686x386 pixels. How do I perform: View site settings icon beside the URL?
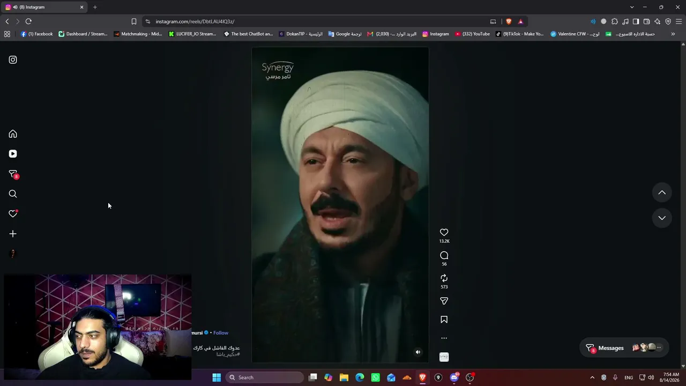(148, 21)
